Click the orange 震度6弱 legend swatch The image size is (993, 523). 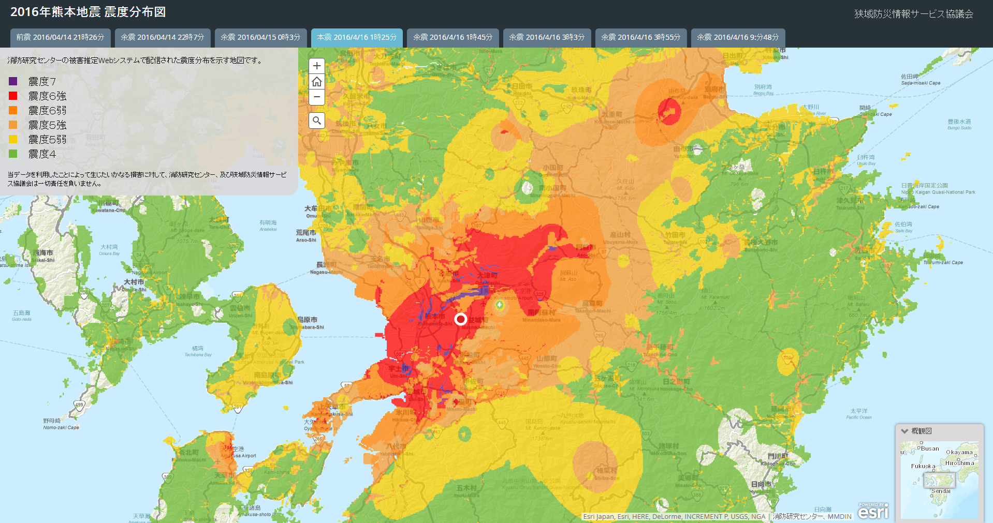[13, 110]
